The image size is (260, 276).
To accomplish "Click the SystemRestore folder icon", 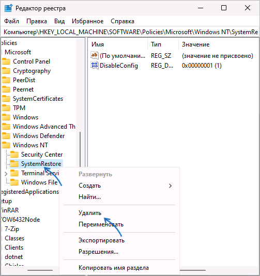I will (14, 164).
